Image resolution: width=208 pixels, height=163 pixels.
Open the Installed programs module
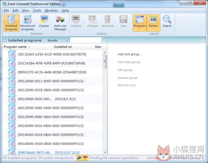coord(12,23)
